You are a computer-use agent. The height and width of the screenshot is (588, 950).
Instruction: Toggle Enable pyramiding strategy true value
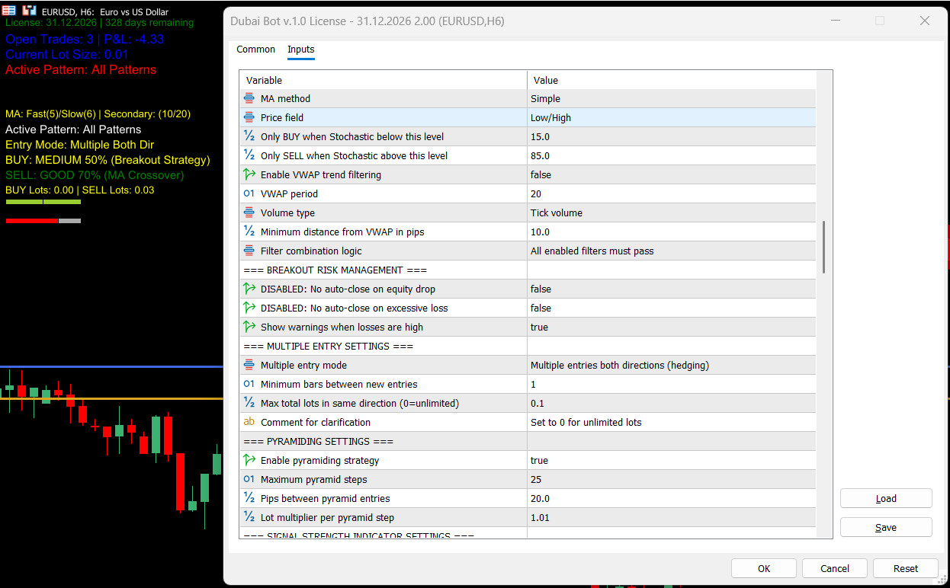672,460
